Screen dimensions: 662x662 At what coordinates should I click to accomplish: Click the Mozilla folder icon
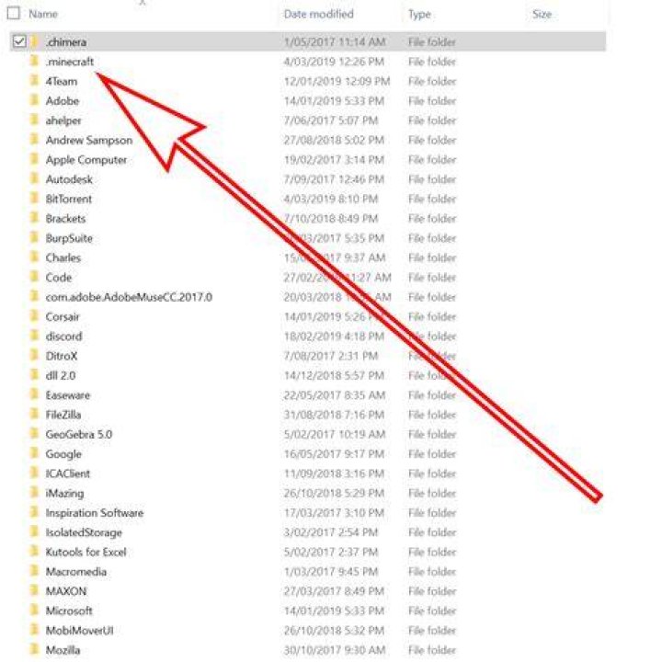[35, 650]
